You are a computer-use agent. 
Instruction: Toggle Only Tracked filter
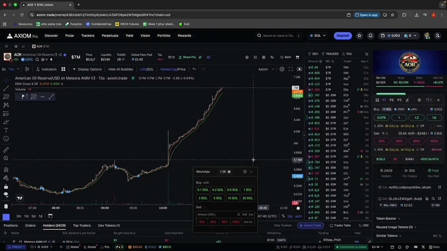pyautogui.click(x=282, y=225)
